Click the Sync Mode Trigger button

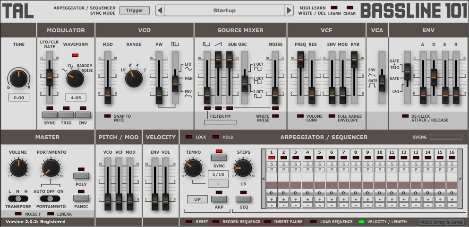click(x=134, y=10)
